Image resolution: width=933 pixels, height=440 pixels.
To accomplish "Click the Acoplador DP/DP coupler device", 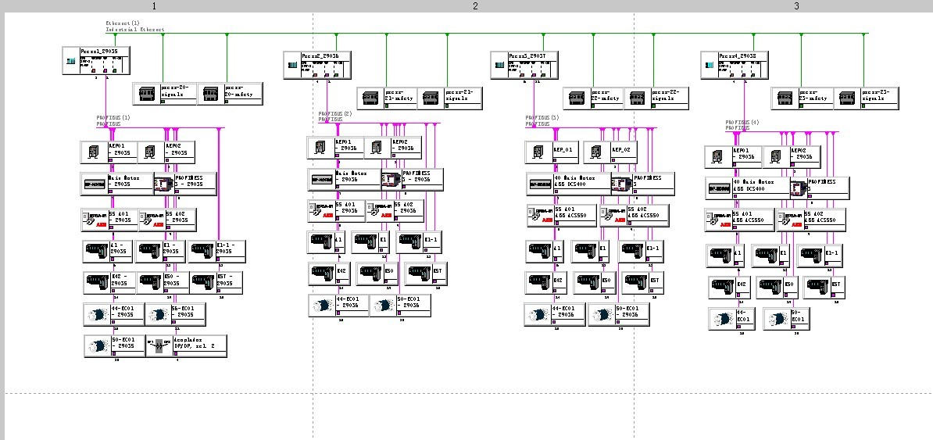I will click(186, 346).
